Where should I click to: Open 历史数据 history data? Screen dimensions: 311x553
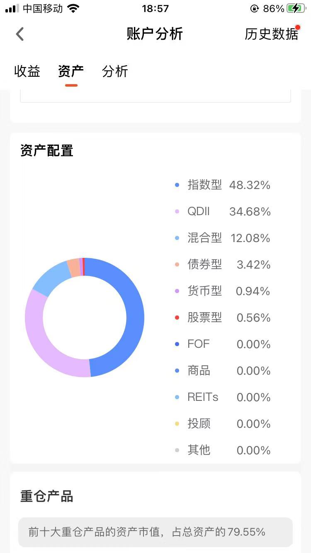272,34
